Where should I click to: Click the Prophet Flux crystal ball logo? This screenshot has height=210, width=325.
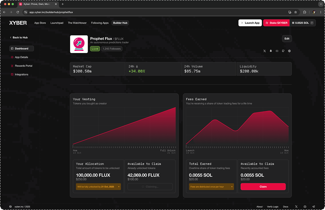tap(79, 44)
